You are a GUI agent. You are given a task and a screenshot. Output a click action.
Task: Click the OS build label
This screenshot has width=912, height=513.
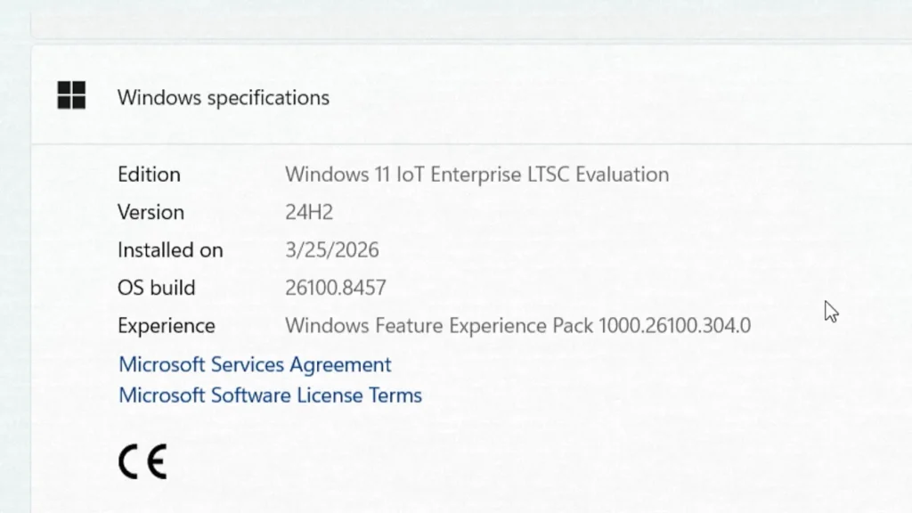156,288
